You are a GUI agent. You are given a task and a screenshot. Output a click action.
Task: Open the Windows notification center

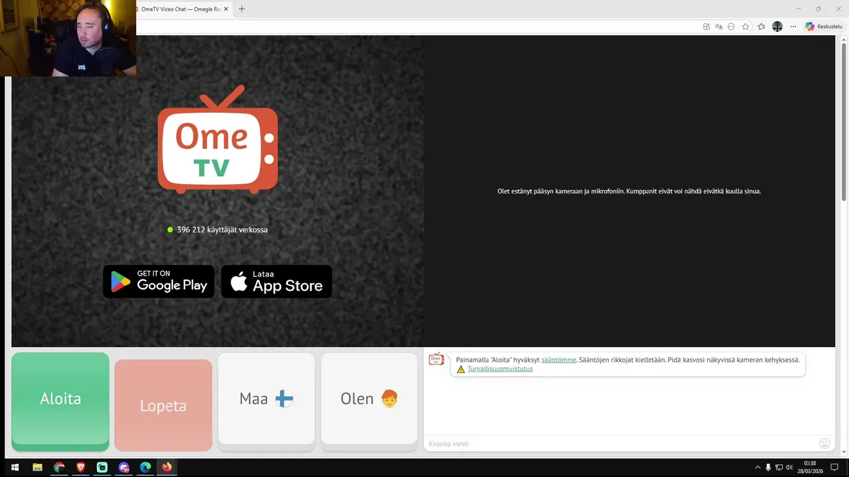coord(834,467)
